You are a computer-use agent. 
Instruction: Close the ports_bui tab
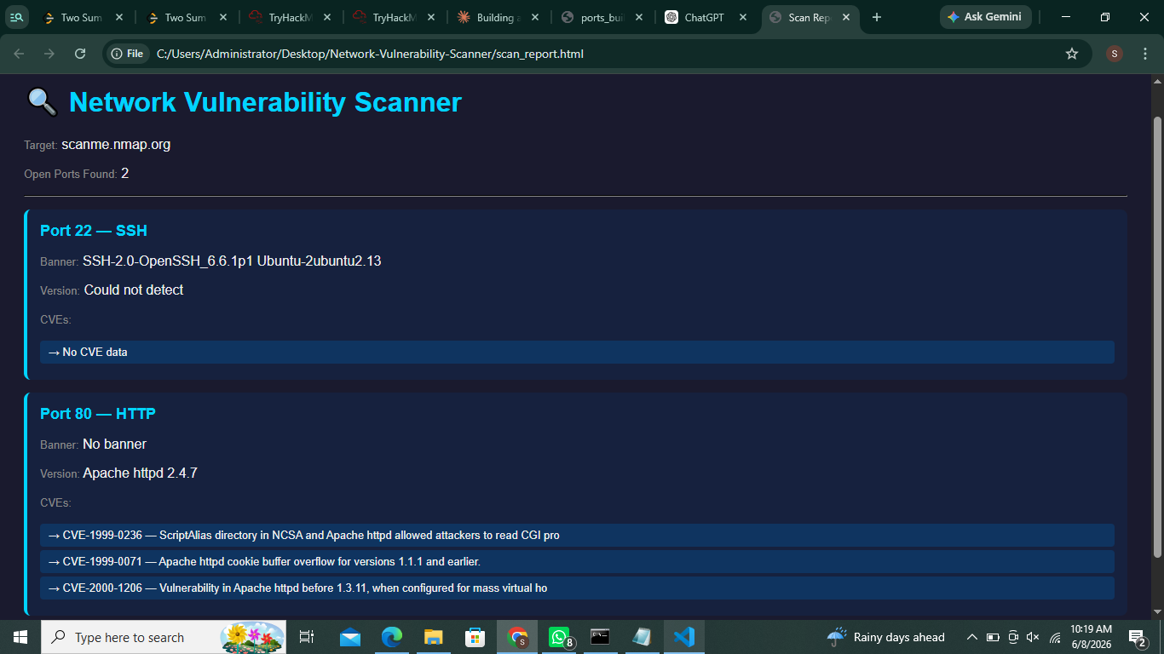(639, 17)
